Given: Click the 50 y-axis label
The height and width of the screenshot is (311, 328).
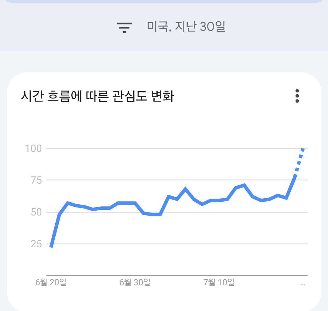Looking at the screenshot, I should tap(36, 212).
